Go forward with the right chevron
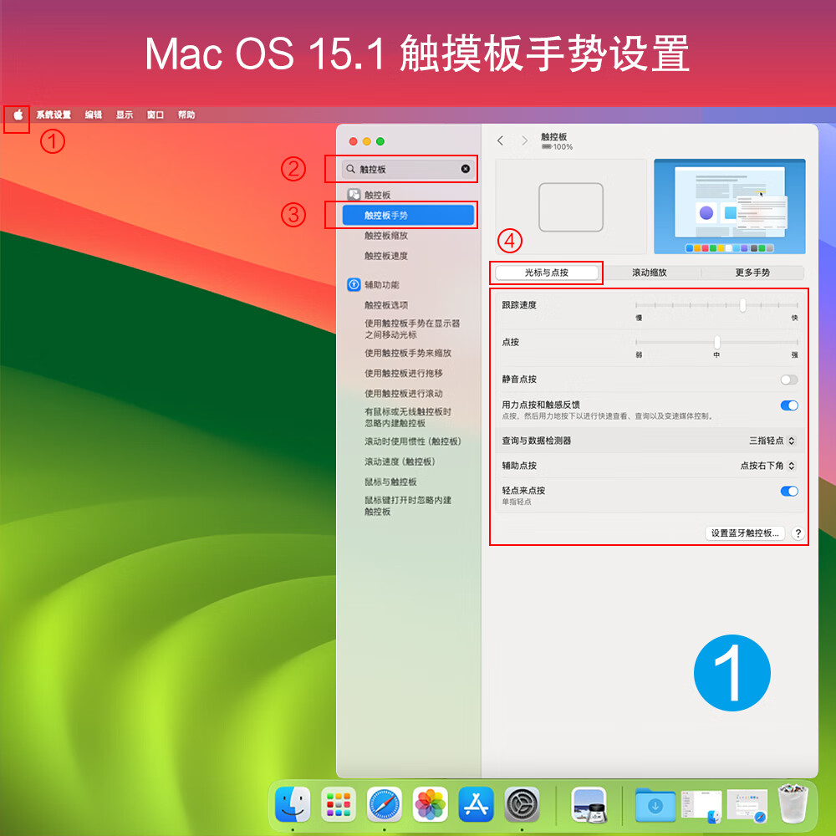The image size is (836, 836). 525,140
